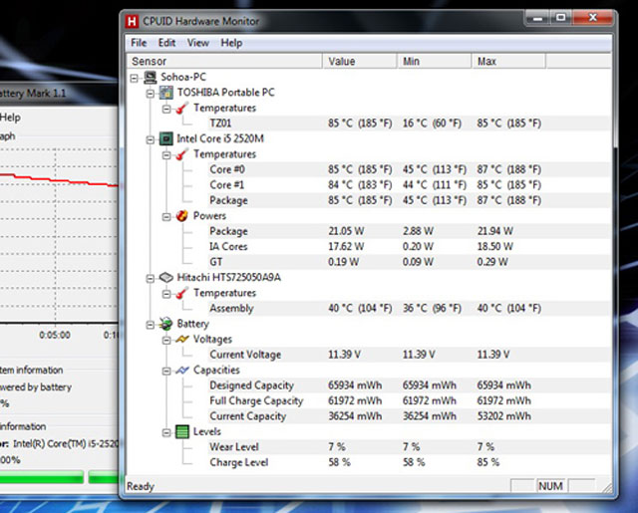638x513 pixels.
Task: Click the CPUID Hardware Monitor title bar icon
Action: (x=132, y=21)
